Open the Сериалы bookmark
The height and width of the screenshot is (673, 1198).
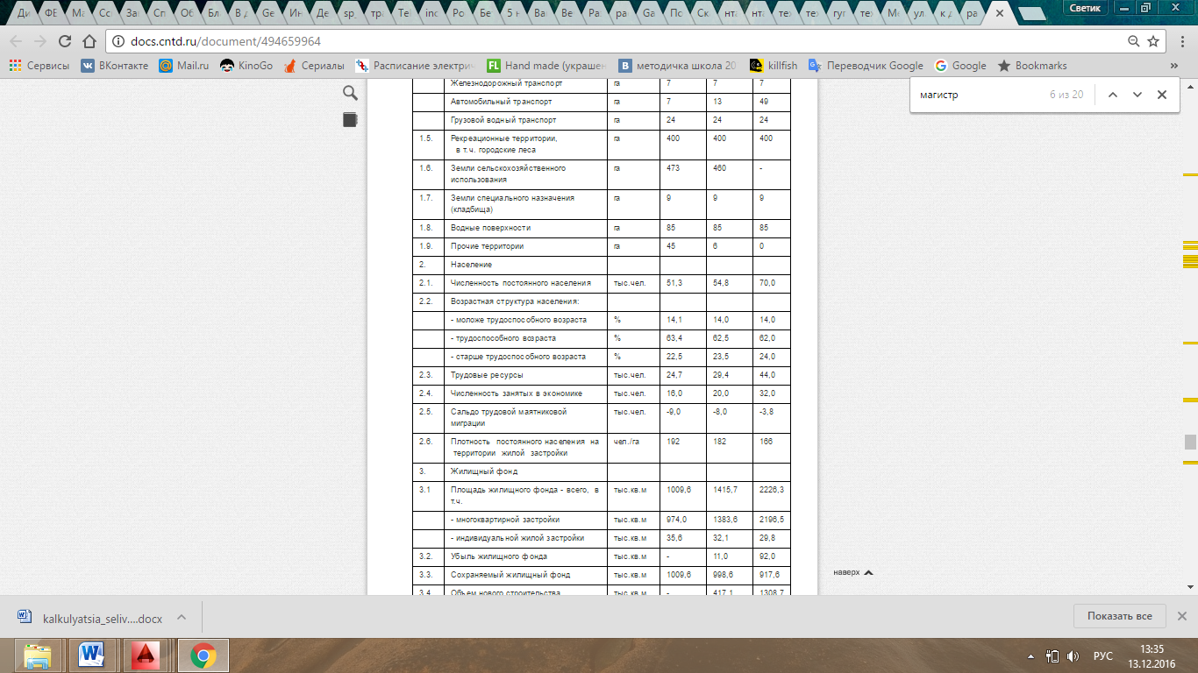coord(314,66)
